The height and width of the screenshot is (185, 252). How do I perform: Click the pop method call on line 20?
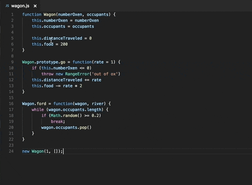point(83,128)
